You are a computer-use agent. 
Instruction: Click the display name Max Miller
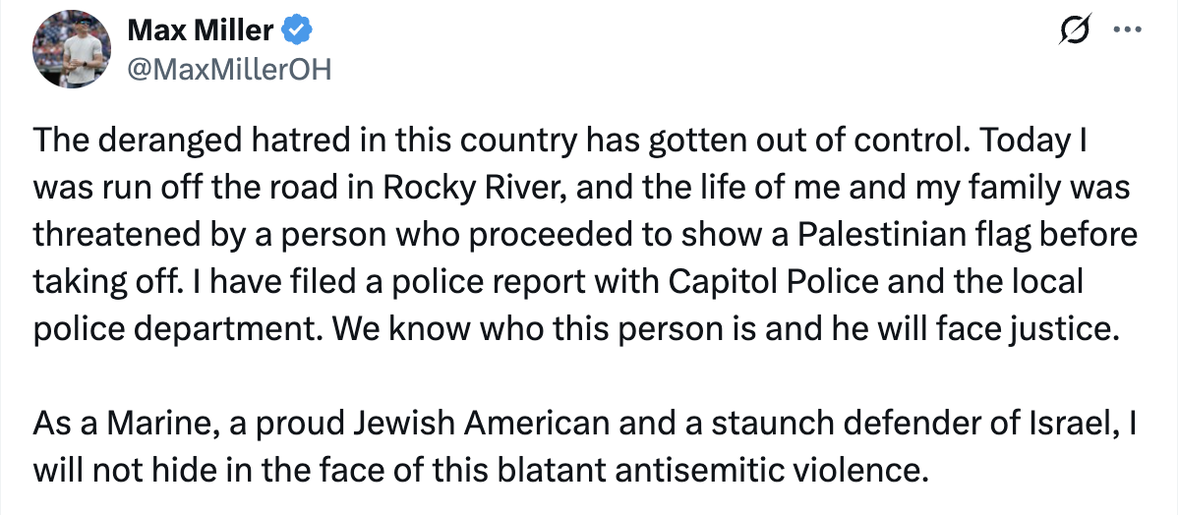pos(200,30)
